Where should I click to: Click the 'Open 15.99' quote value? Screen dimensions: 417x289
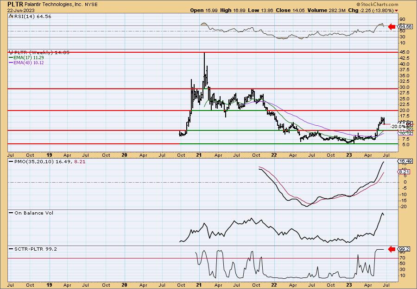pyautogui.click(x=203, y=10)
